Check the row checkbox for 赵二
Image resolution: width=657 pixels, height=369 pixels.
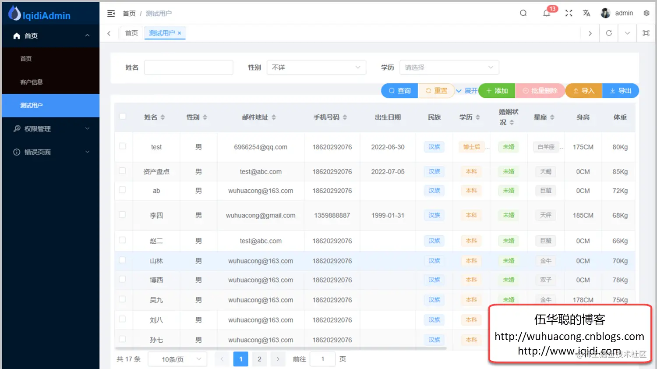tap(123, 240)
